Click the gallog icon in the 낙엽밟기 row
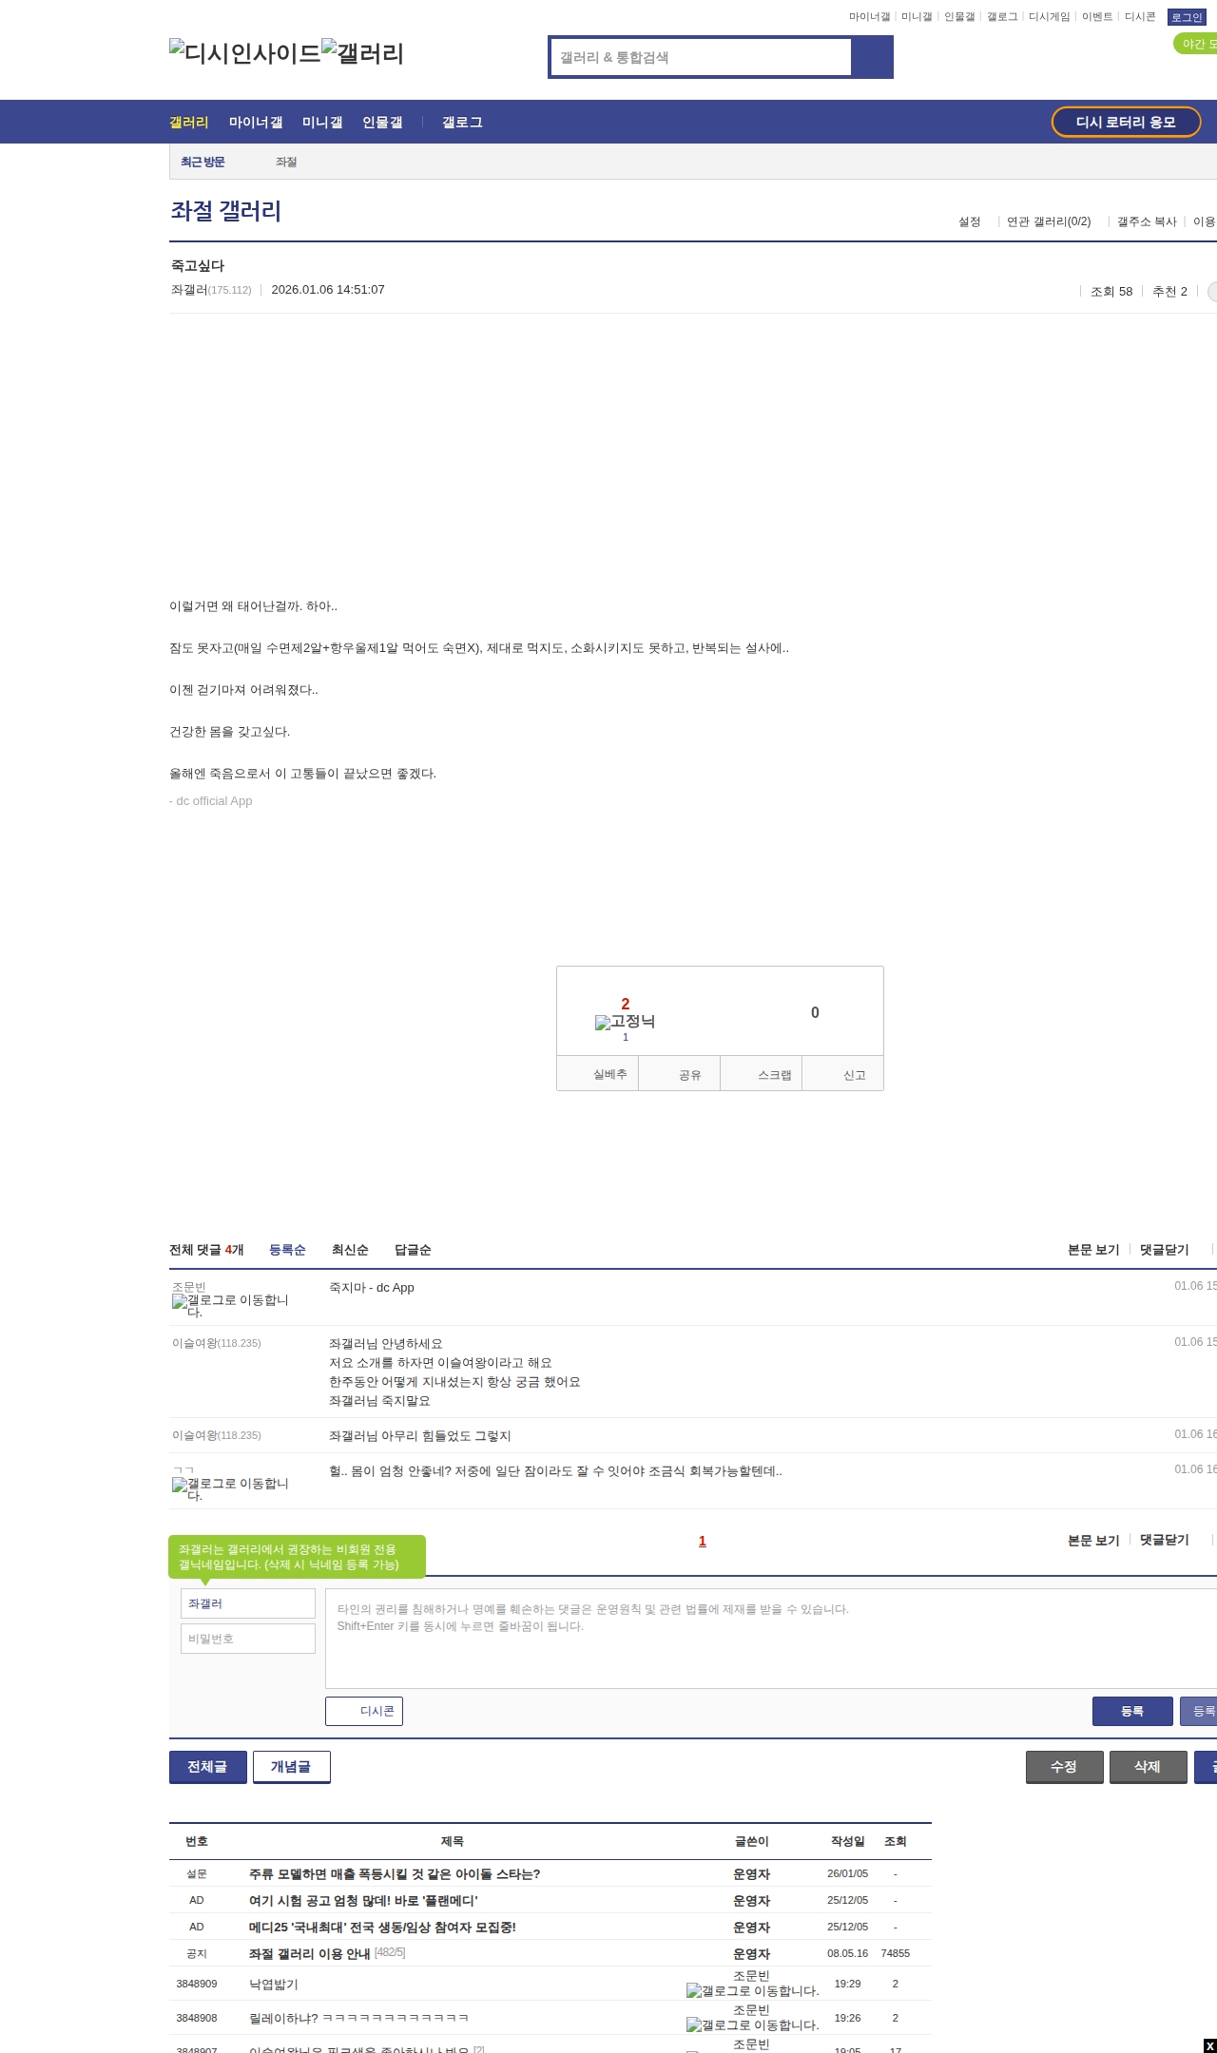This screenshot has width=1217, height=2053. click(752, 1990)
